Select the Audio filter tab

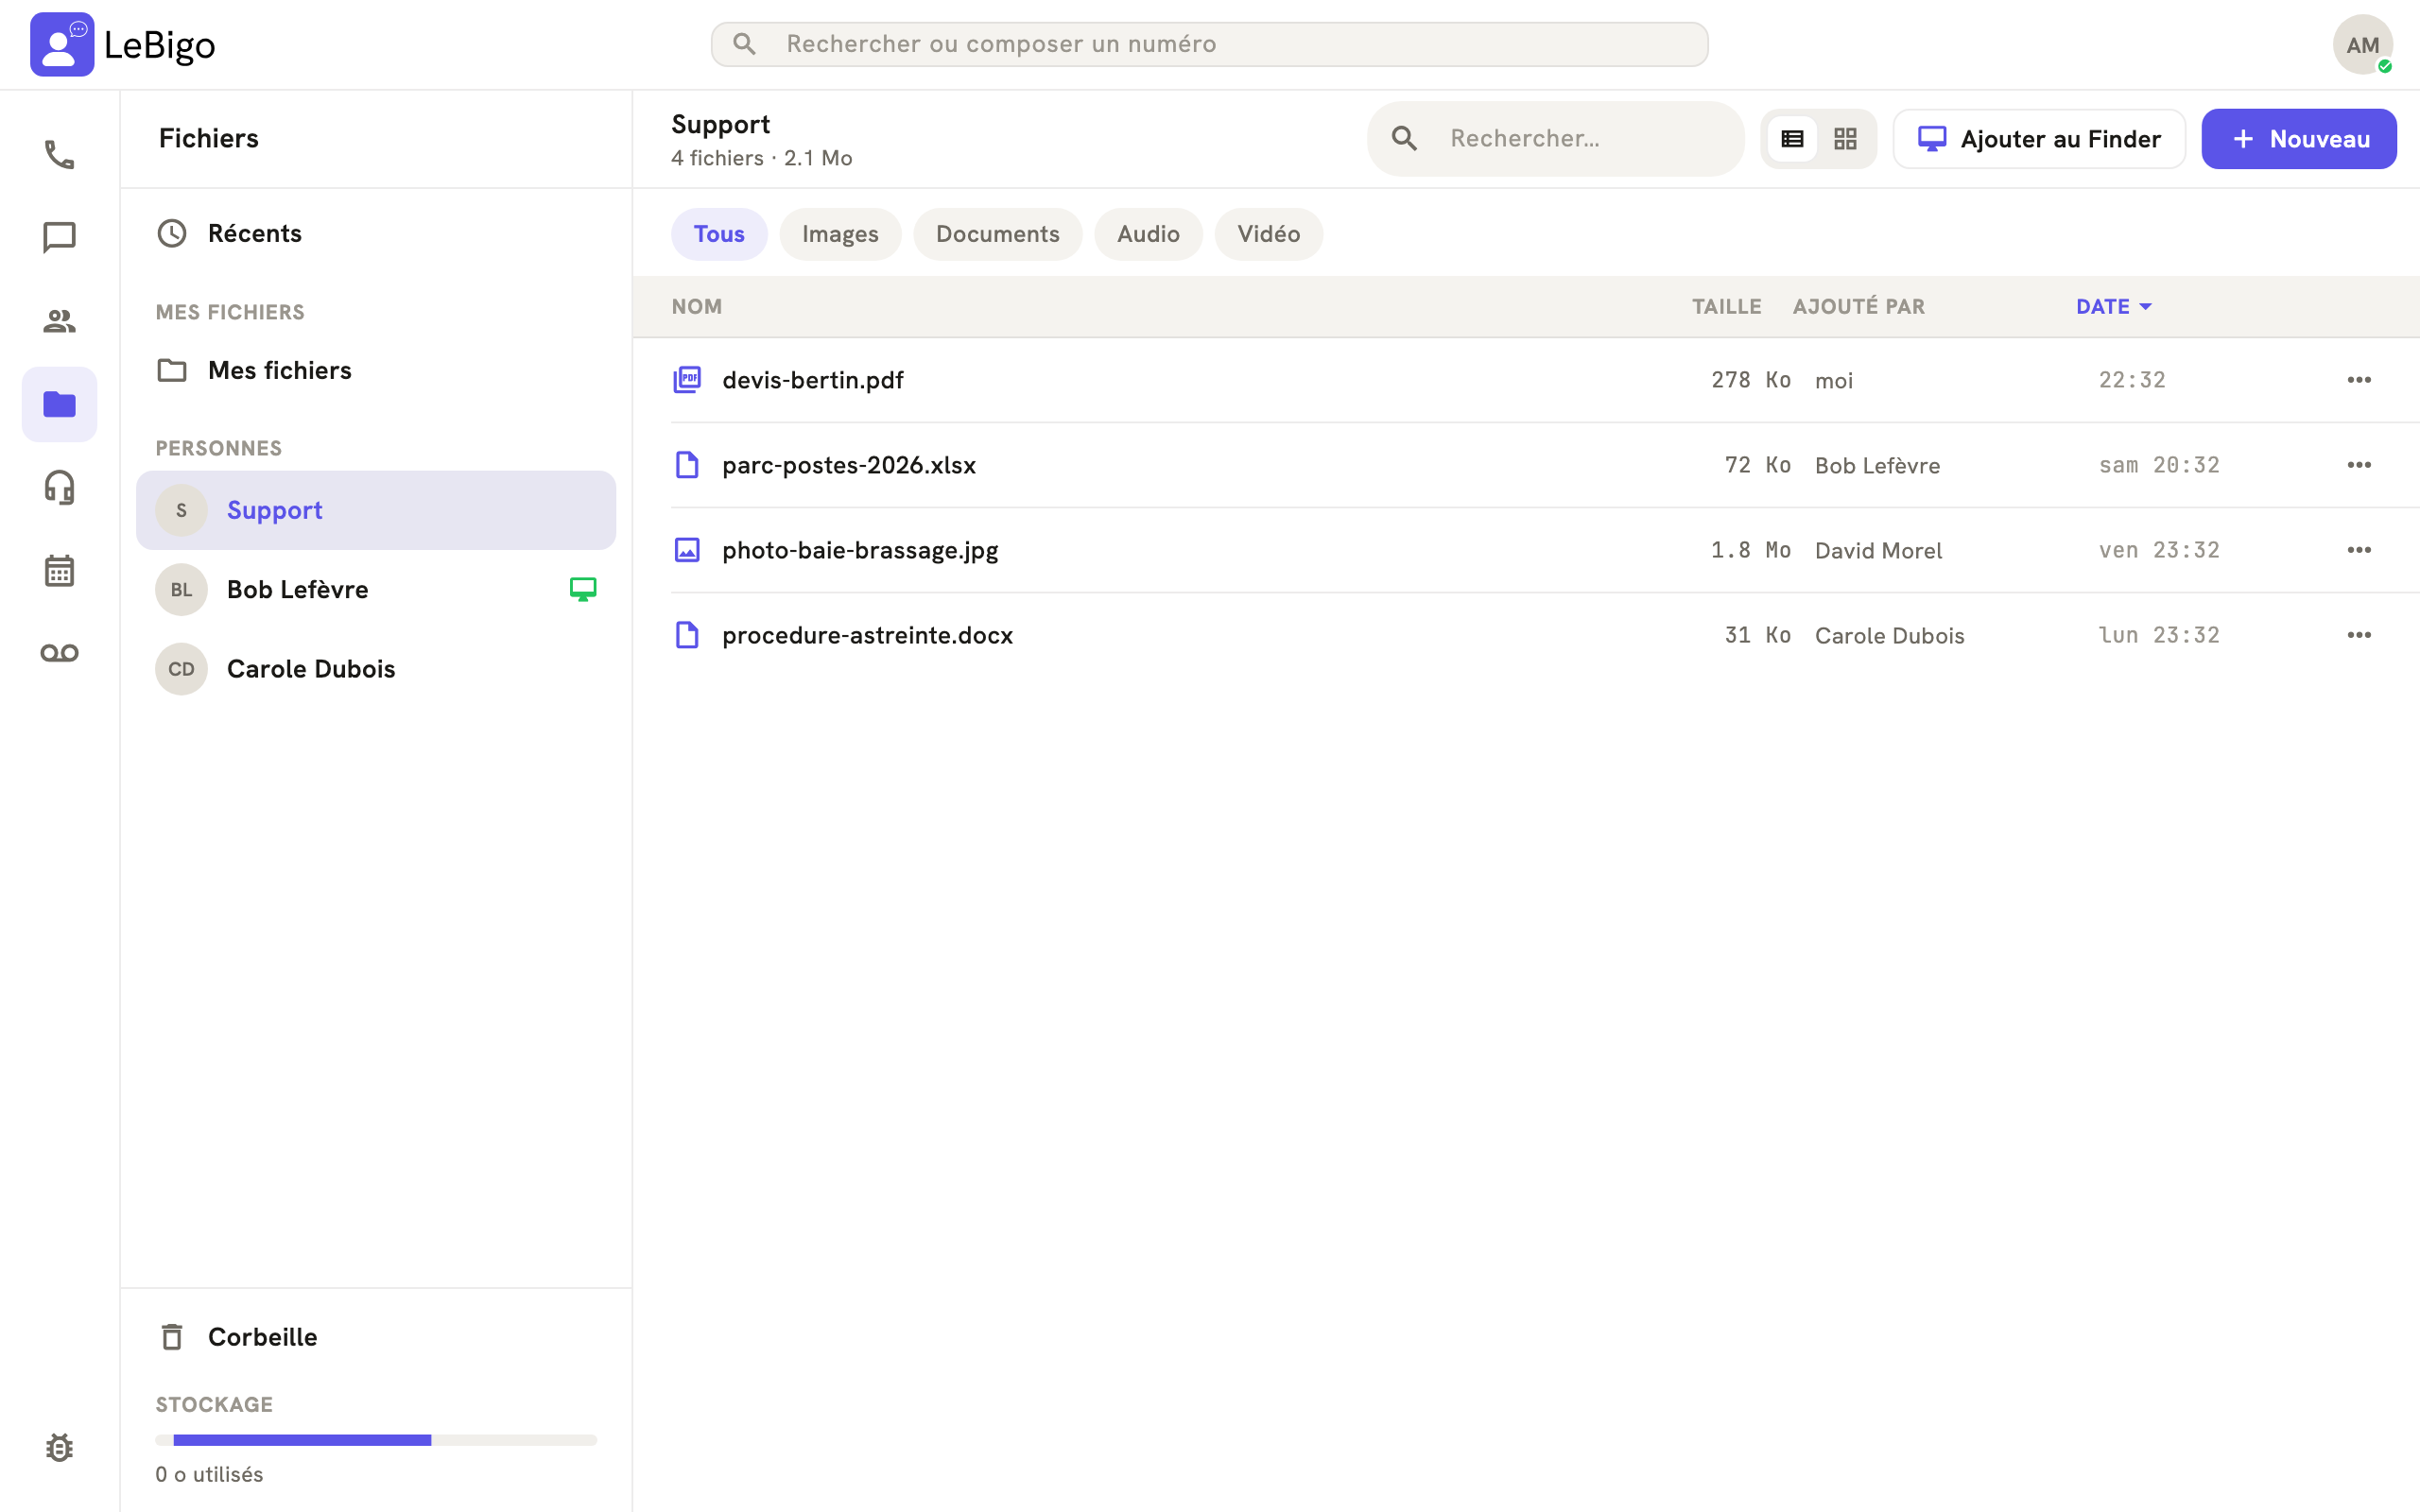(1148, 234)
